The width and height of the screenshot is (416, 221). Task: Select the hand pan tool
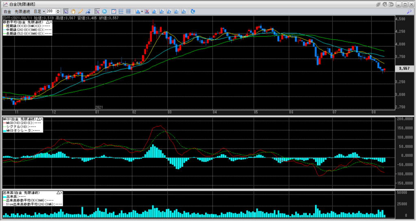pos(73,11)
